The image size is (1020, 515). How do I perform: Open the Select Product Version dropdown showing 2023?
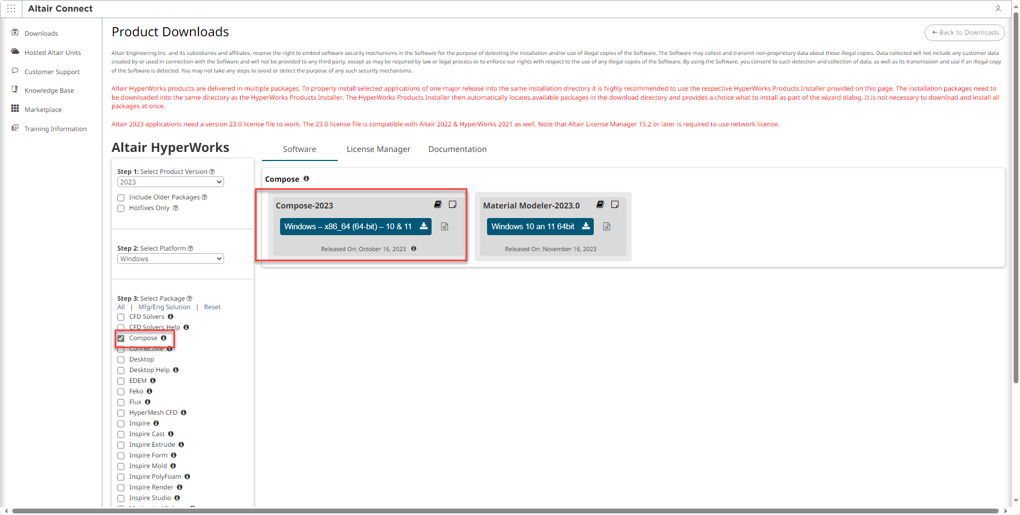tap(170, 182)
